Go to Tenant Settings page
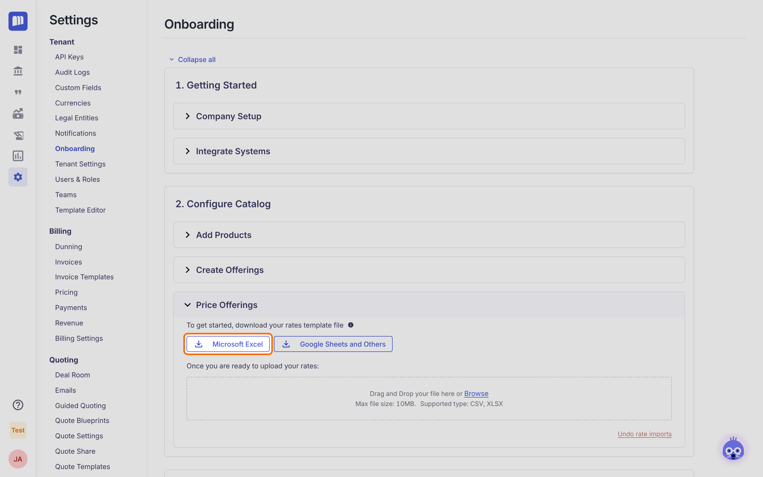This screenshot has height=477, width=763. pos(80,164)
